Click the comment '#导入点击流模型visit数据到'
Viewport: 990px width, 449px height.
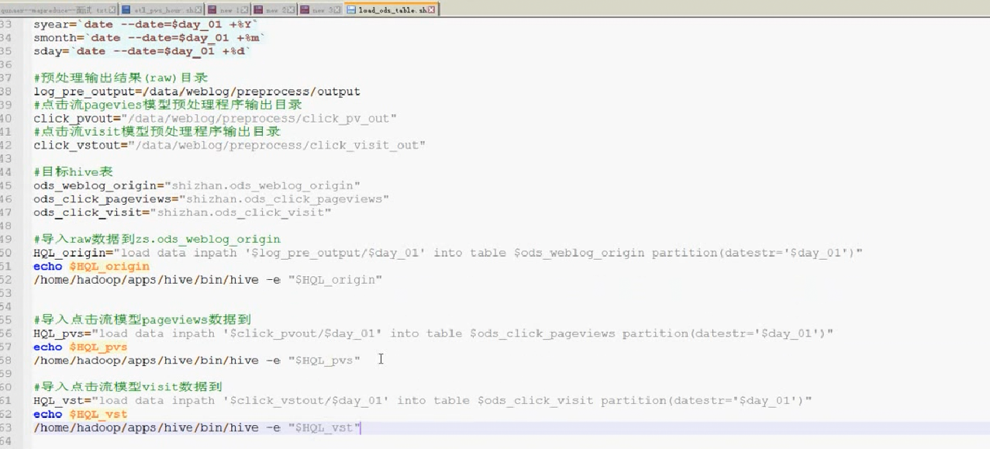[x=128, y=387]
